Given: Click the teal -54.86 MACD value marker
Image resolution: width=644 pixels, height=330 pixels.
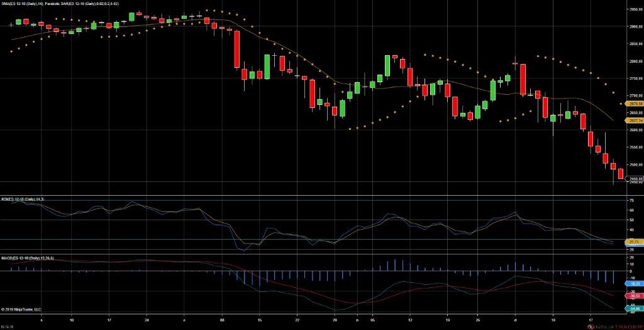Looking at the screenshot, I should (x=633, y=308).
